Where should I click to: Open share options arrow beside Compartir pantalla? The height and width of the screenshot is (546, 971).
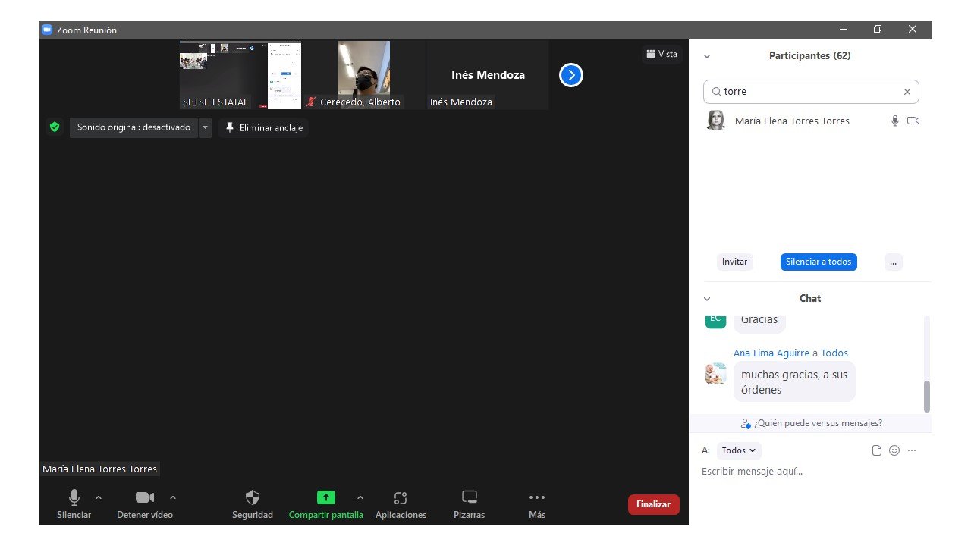[x=360, y=497]
